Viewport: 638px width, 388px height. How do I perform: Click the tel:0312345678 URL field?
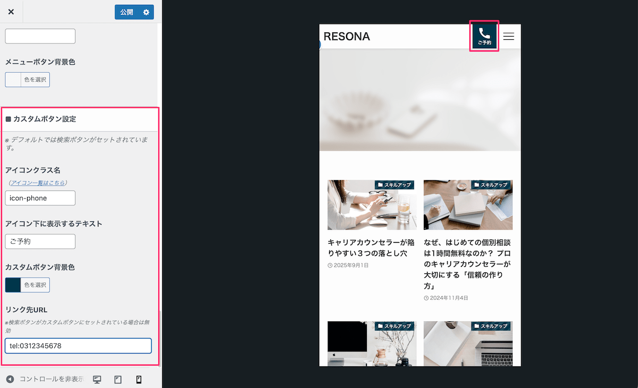click(x=78, y=346)
